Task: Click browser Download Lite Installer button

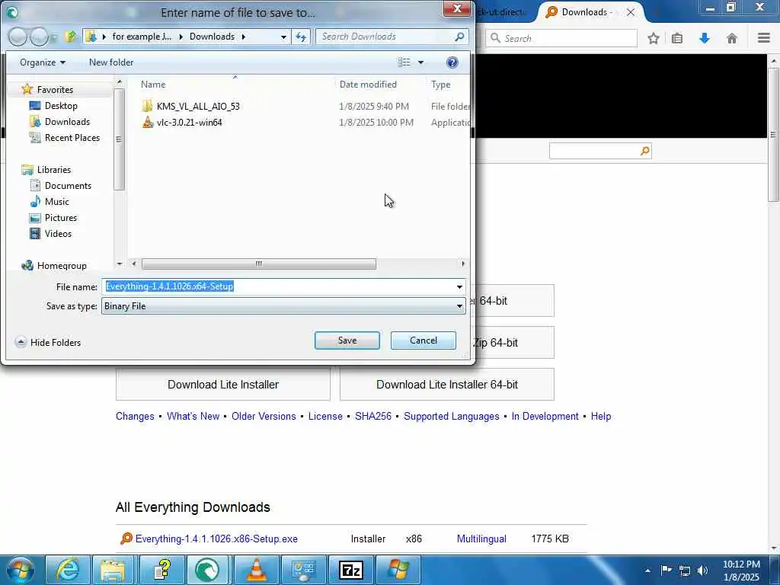Action: click(x=223, y=385)
